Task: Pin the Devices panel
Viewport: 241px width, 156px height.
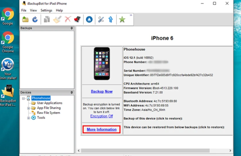Action: click(x=72, y=92)
